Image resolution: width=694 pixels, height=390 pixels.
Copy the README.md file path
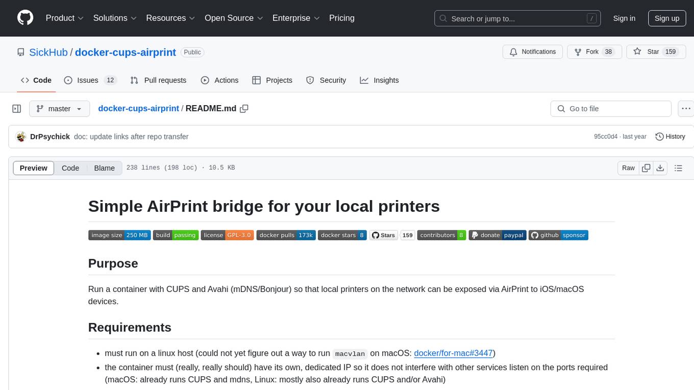(x=244, y=109)
